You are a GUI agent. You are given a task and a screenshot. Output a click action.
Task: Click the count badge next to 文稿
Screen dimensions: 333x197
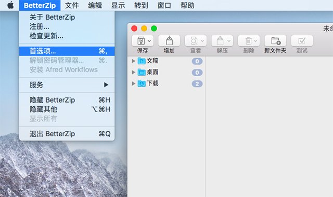pos(197,61)
